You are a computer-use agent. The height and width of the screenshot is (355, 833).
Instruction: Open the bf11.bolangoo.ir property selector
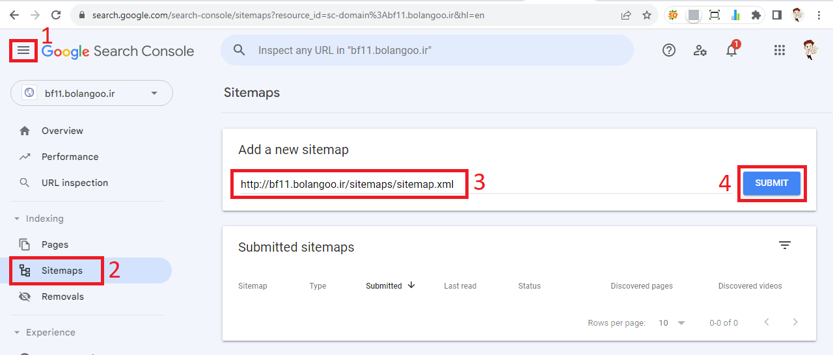pos(92,93)
